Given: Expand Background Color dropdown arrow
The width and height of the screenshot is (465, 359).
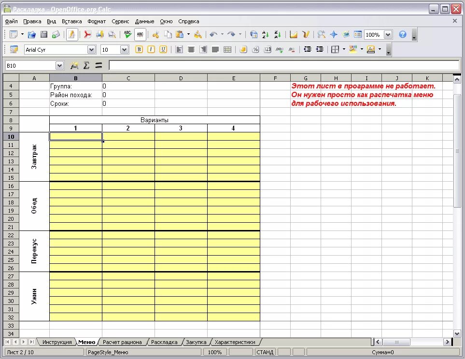Looking at the screenshot, I should pyautogui.click(x=362, y=49).
